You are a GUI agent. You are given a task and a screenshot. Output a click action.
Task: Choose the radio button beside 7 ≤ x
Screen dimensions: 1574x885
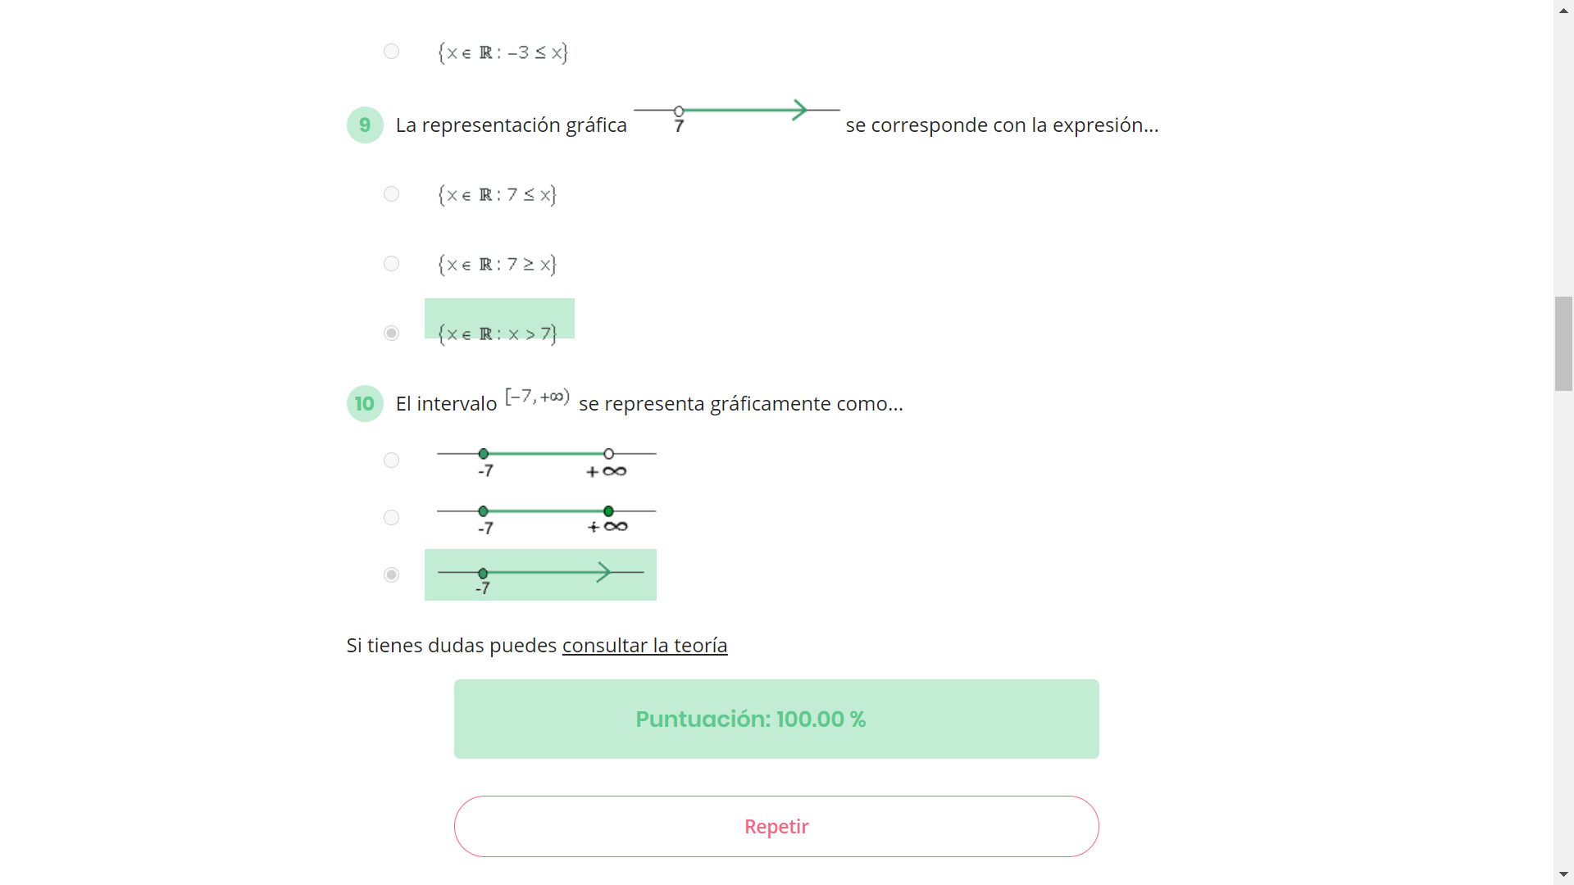[x=392, y=194]
